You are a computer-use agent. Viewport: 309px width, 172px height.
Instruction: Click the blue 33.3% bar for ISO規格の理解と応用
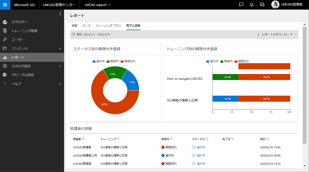226,99
